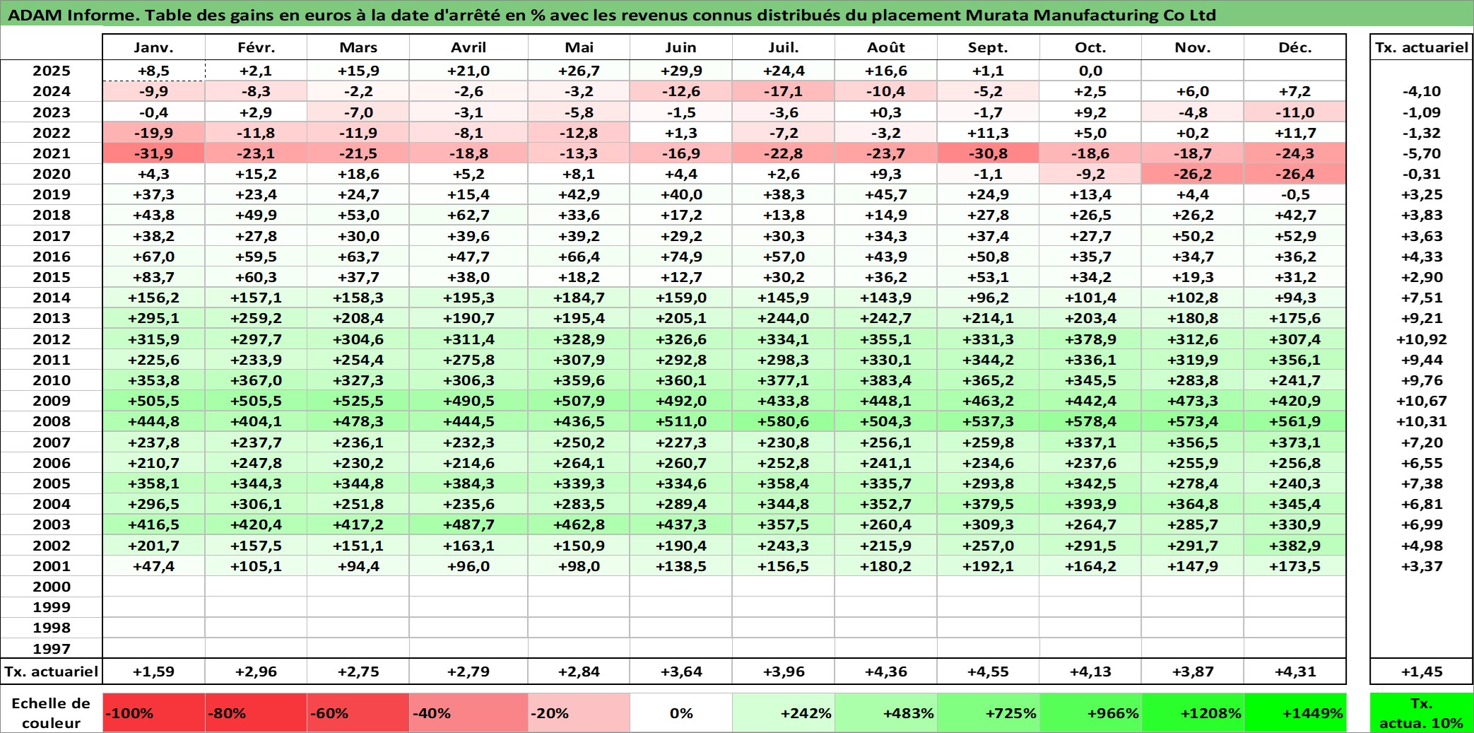1474x733 pixels.
Task: Click the +8,5 cell for January 2025
Action: pyautogui.click(x=153, y=71)
